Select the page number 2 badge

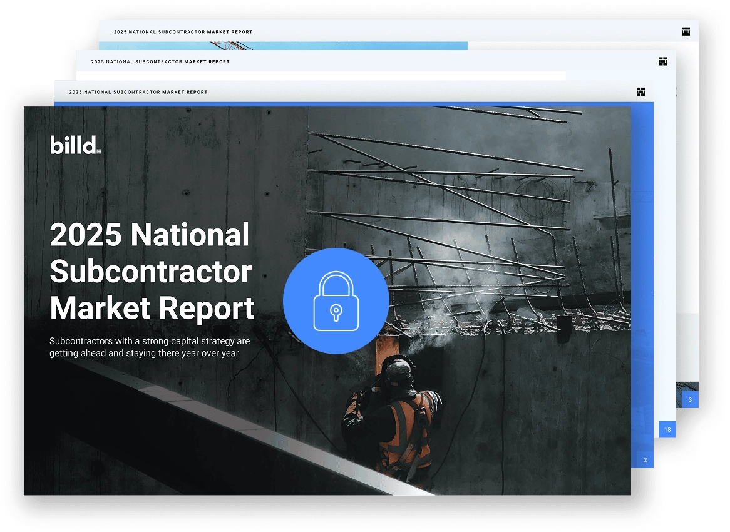pyautogui.click(x=645, y=460)
